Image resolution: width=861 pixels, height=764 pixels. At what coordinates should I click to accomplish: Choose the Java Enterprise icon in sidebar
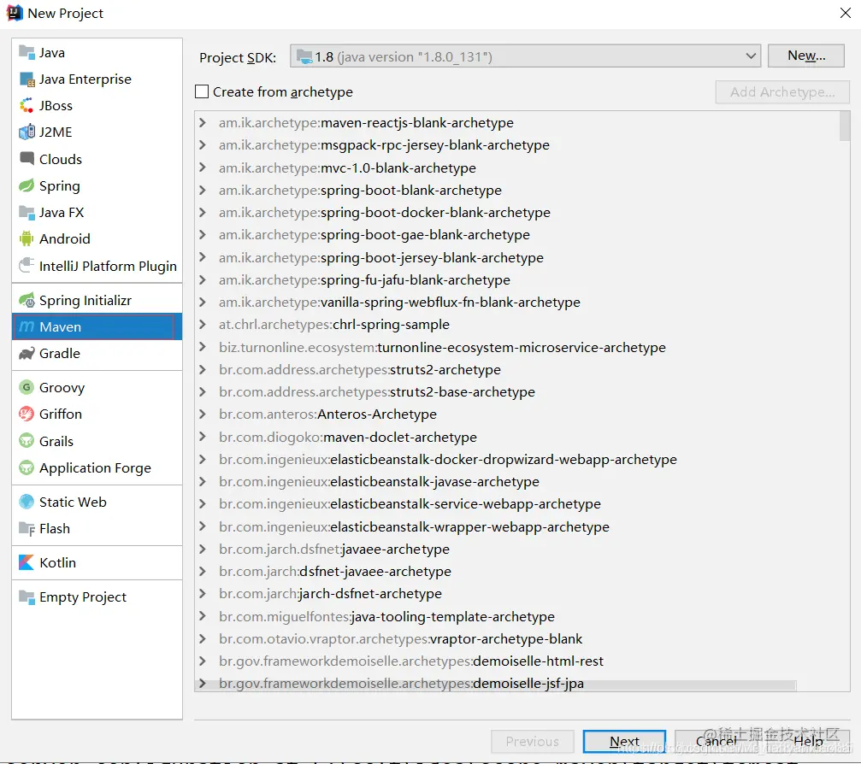click(x=27, y=79)
